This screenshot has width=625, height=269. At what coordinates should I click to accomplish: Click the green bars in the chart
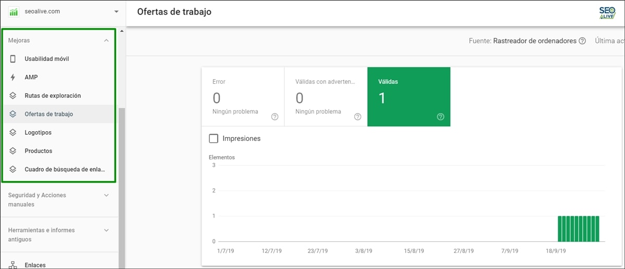(x=579, y=229)
